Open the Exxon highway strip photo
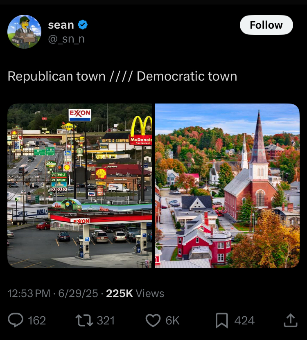Viewport: 307px width, 340px height. [x=80, y=186]
